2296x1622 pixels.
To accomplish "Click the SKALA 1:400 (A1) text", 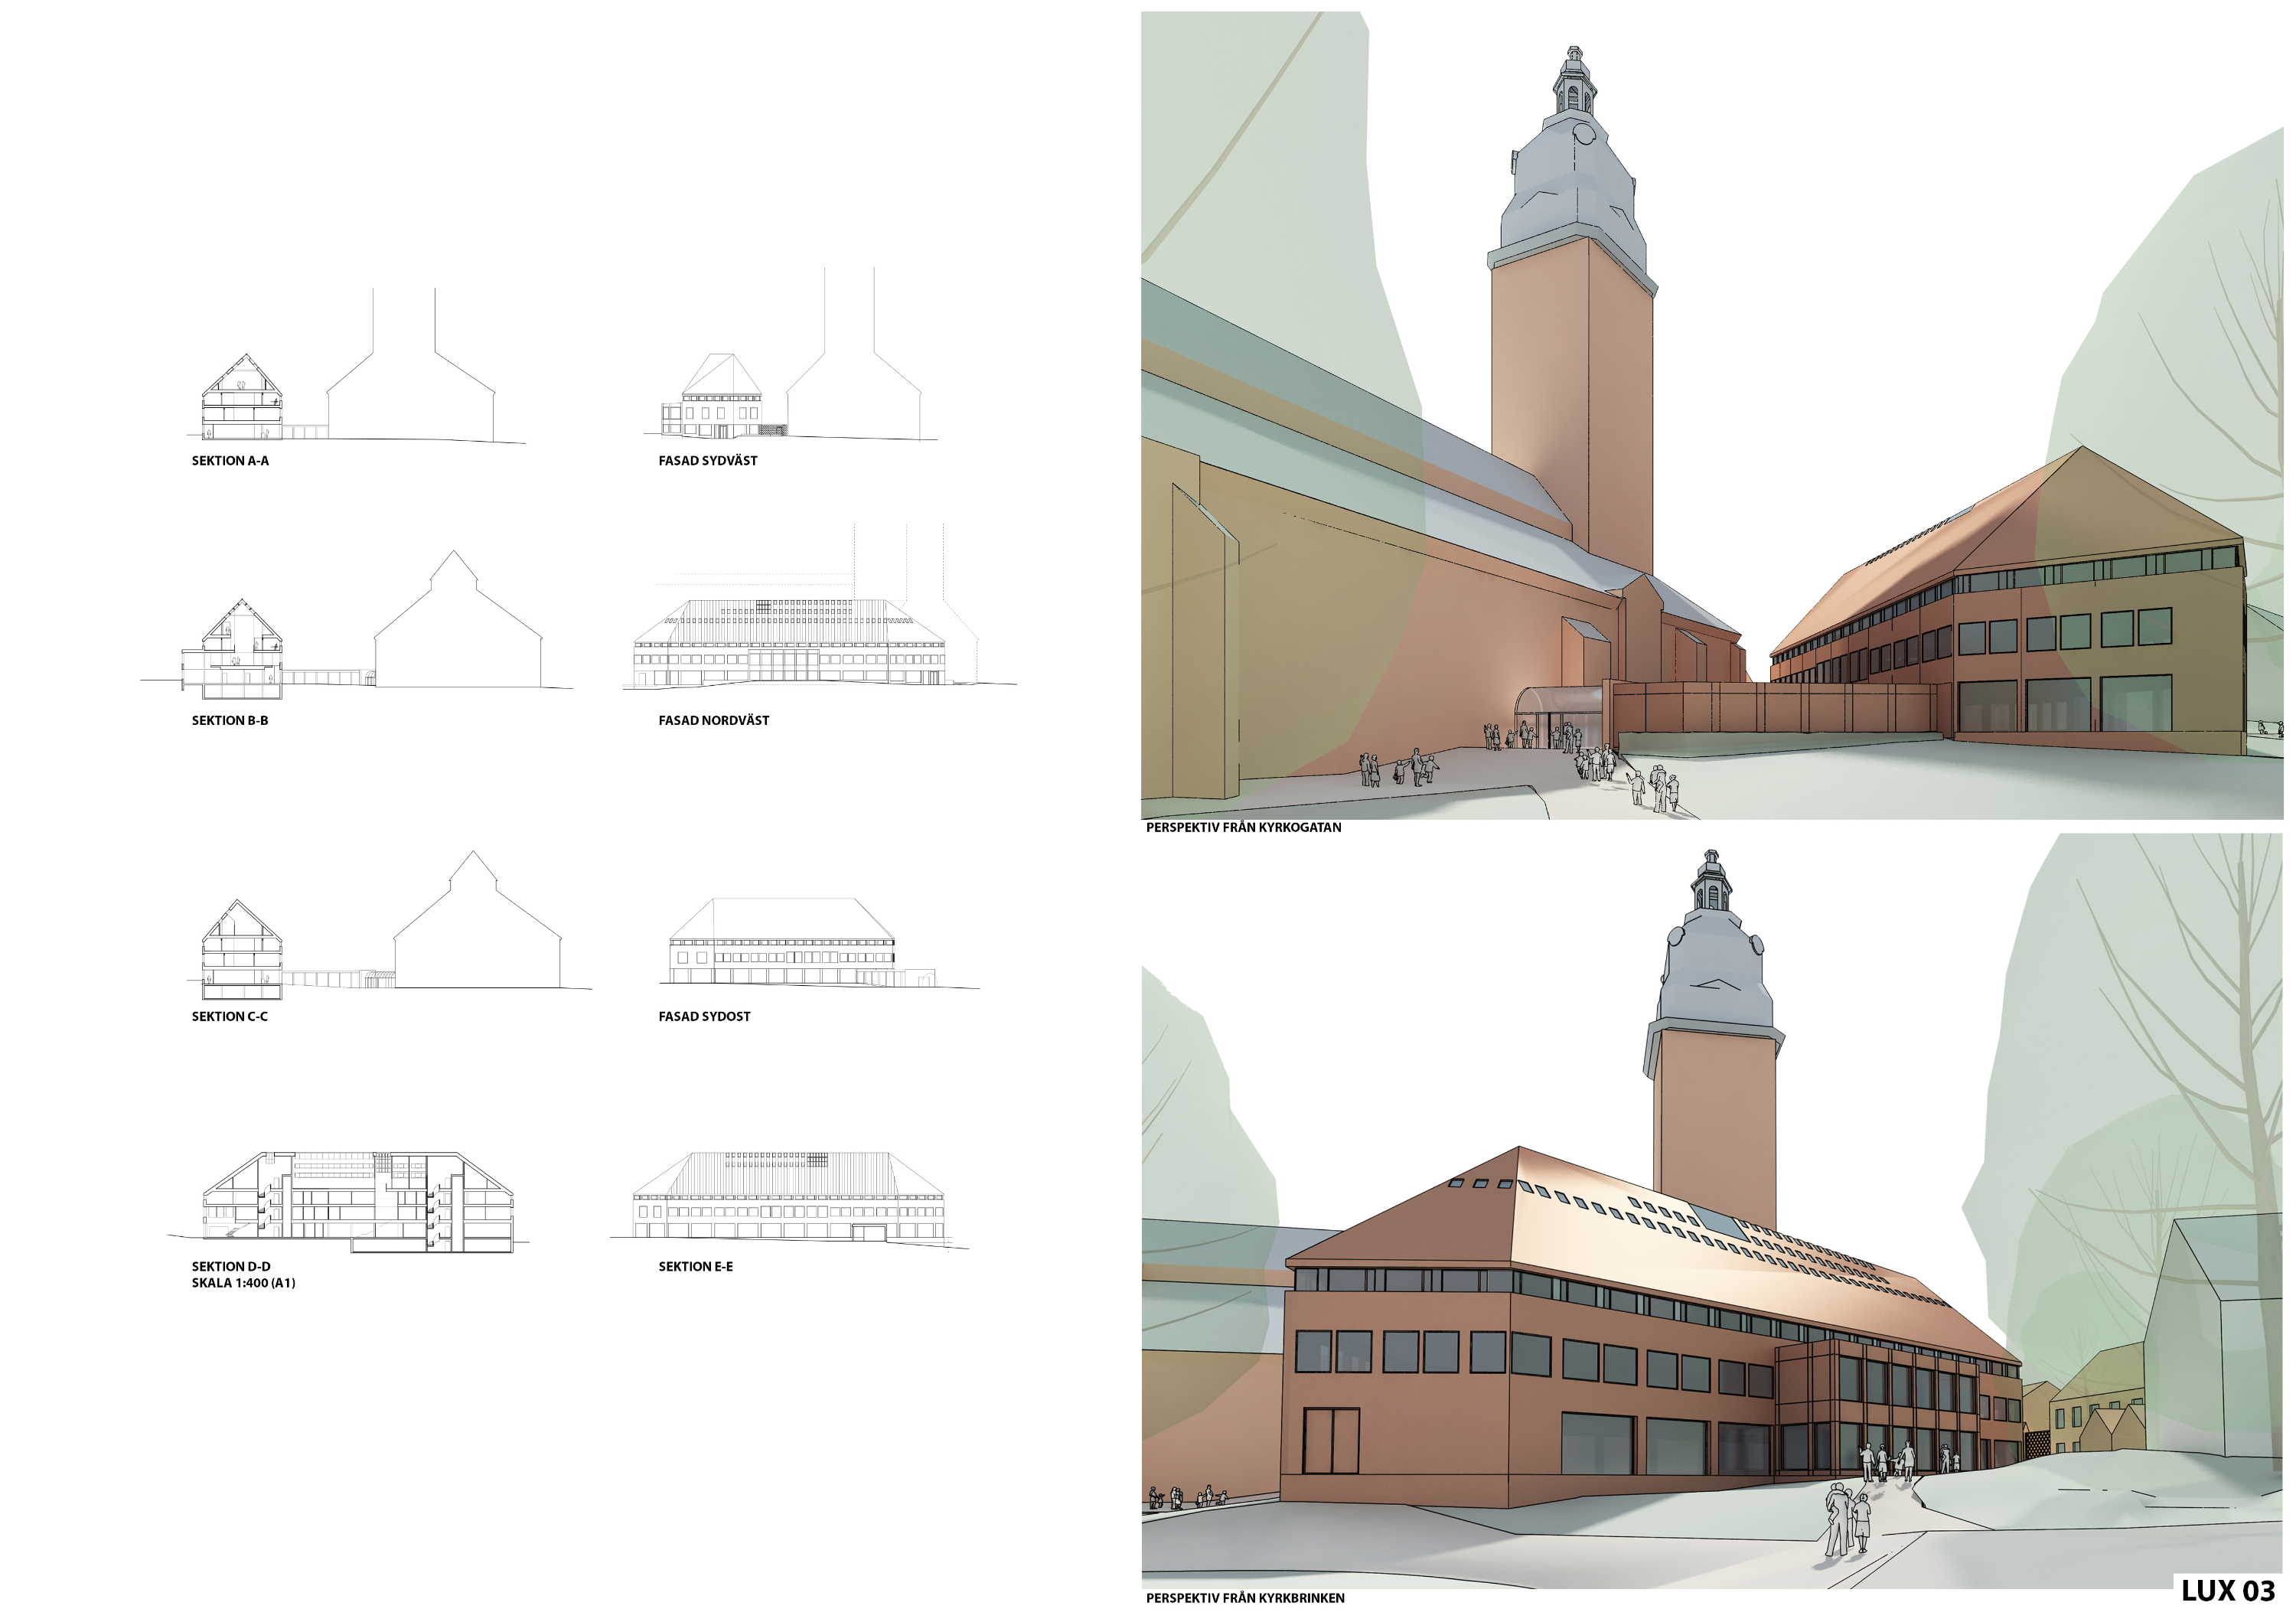I will 244,1283.
